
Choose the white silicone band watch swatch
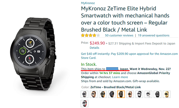pyautogui.click(x=148, y=94)
